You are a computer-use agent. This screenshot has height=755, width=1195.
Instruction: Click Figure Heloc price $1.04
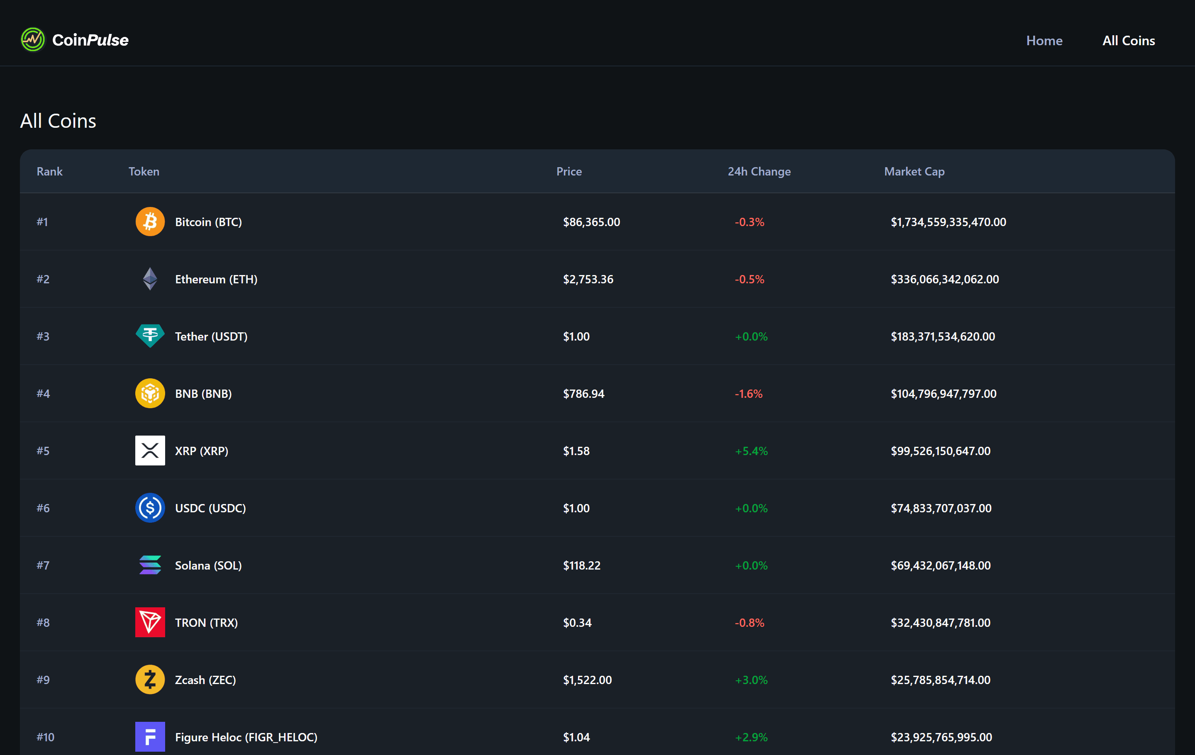pos(576,737)
